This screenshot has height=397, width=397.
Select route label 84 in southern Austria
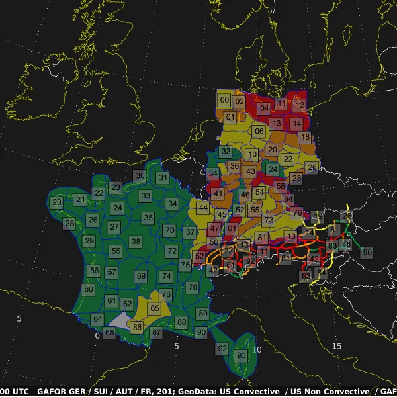point(321,273)
